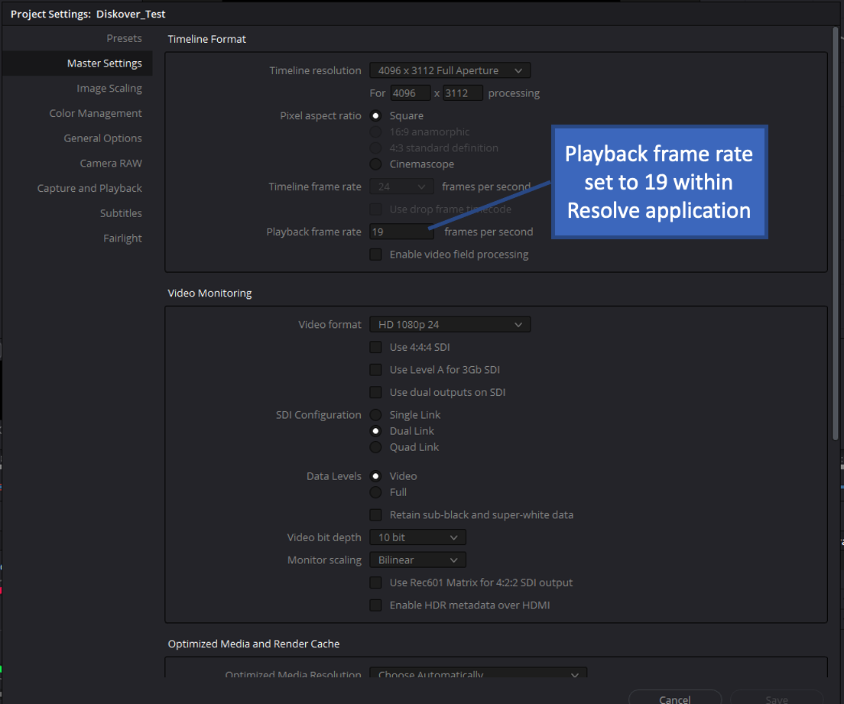The image size is (844, 704).
Task: Click the Cancel button
Action: tap(675, 698)
